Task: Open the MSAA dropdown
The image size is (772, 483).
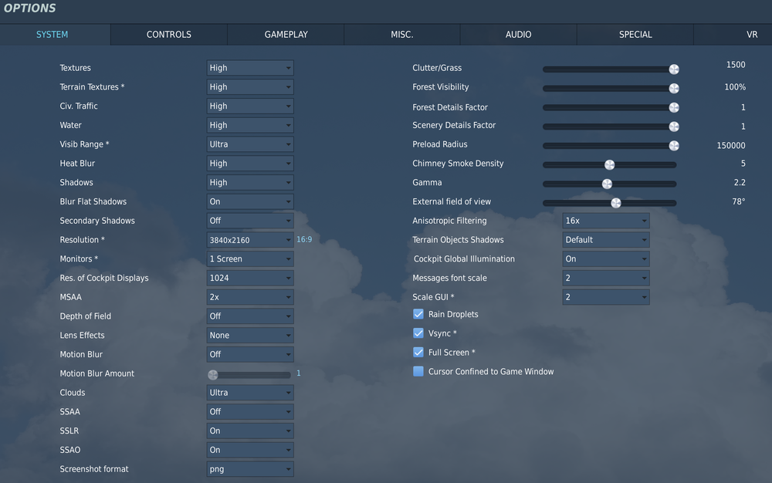Action: 250,297
